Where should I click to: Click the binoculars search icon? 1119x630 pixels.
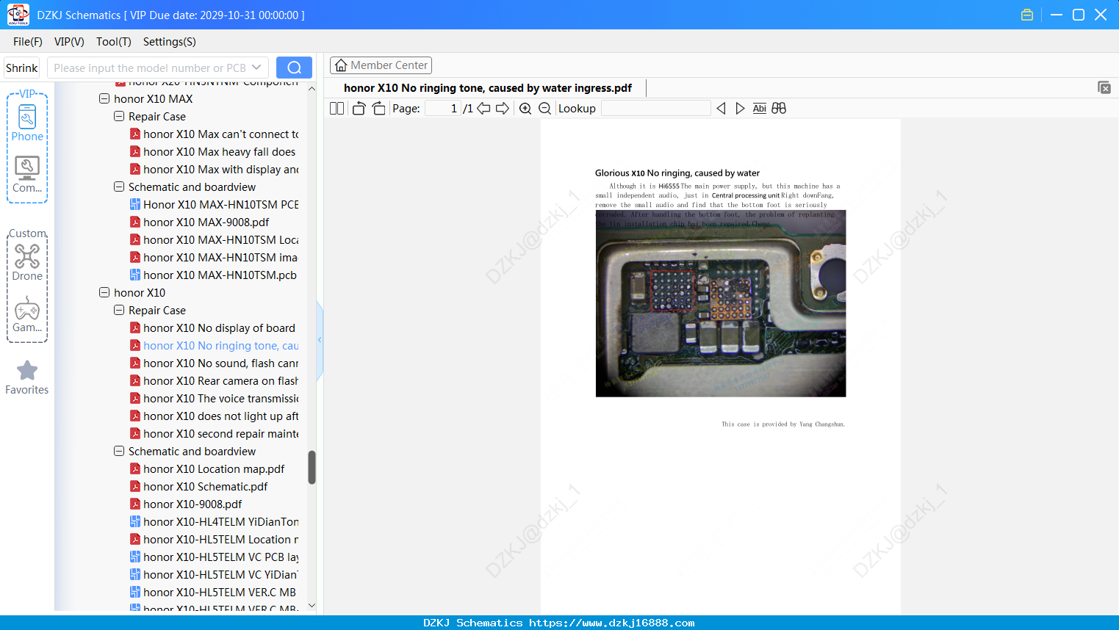click(779, 108)
